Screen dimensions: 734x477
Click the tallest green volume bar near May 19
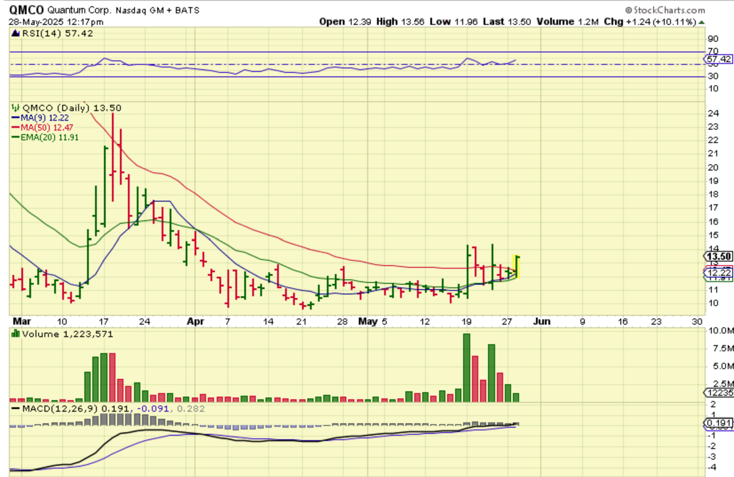(466, 368)
